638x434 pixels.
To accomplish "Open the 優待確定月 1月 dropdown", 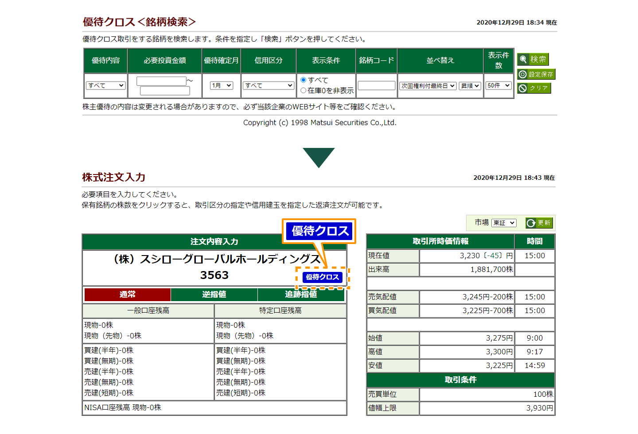I will [x=222, y=85].
